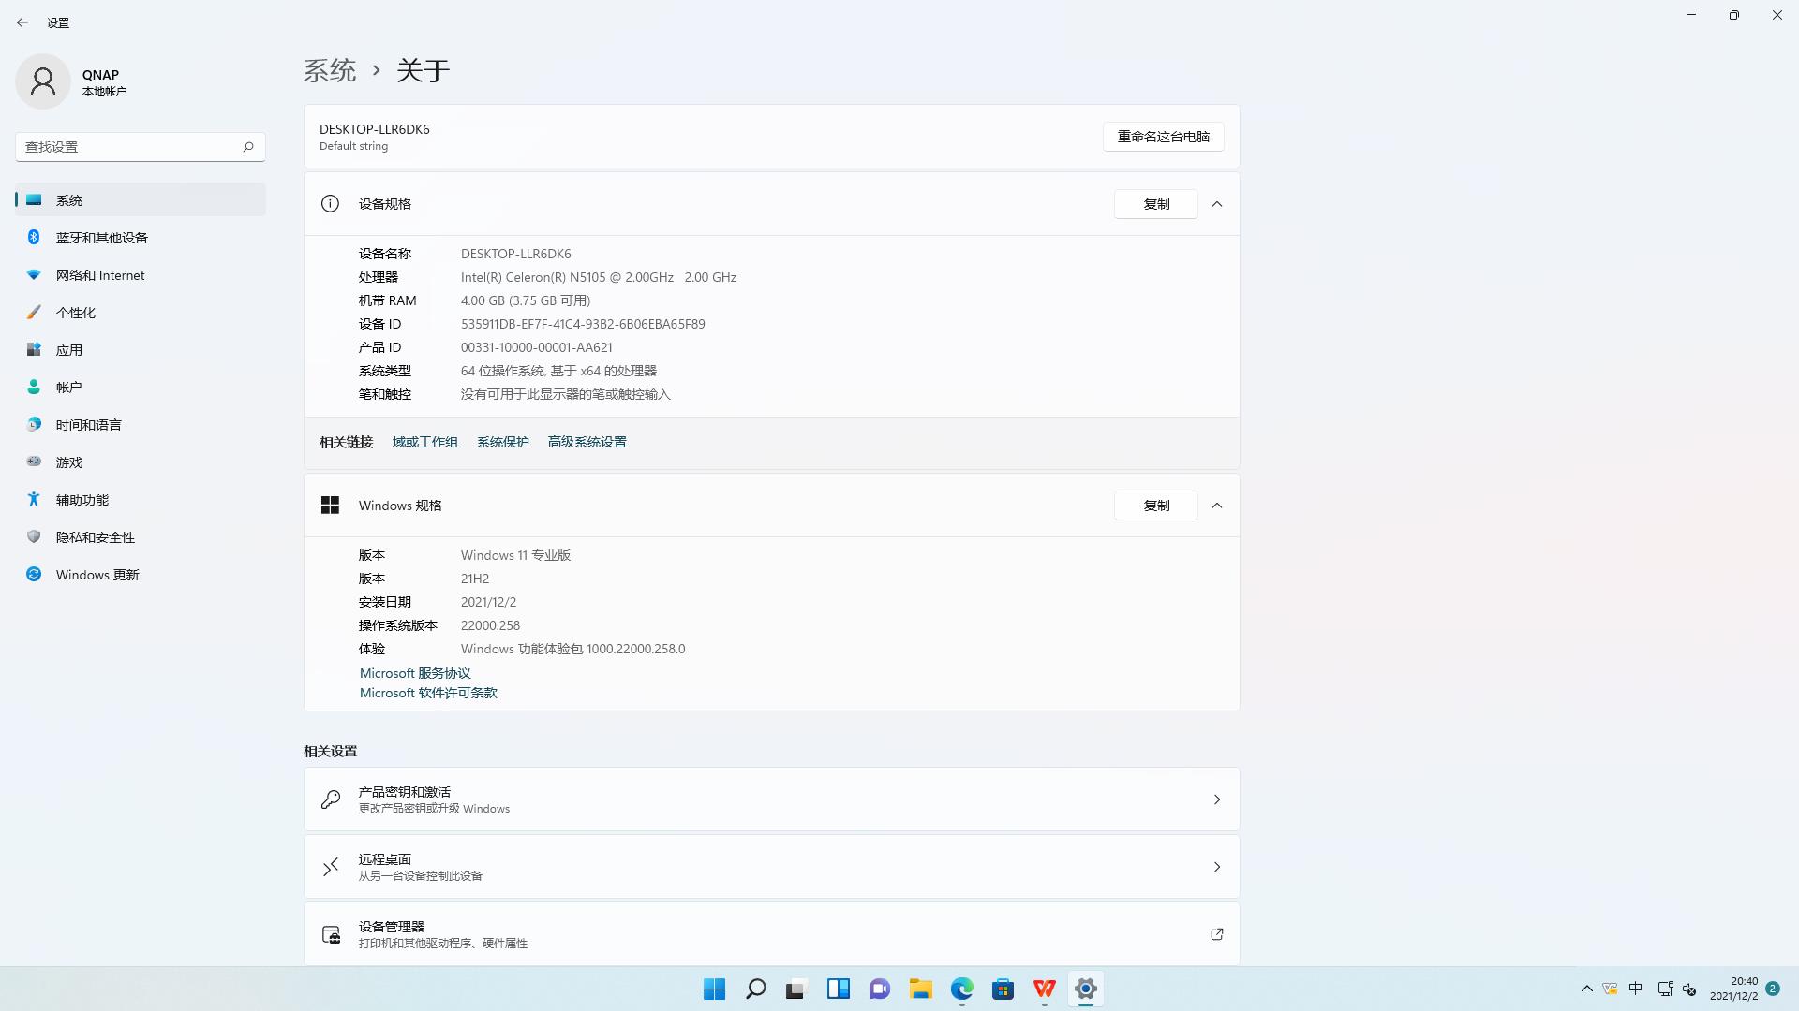Image resolution: width=1799 pixels, height=1011 pixels.
Task: Select the Network and Internet menu item
Action: (99, 275)
